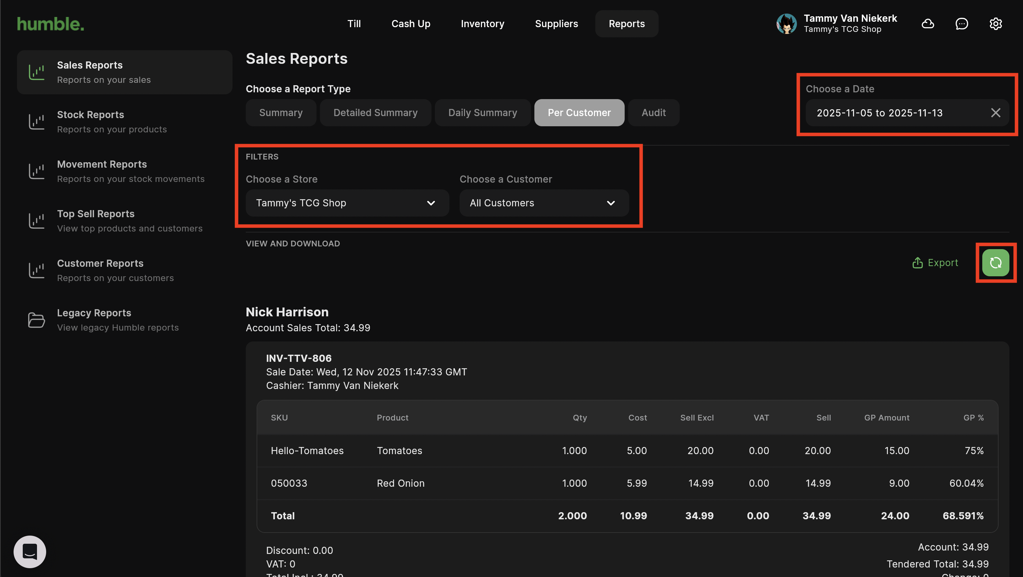Go to the Cash Up tab
The image size is (1023, 577).
click(x=411, y=24)
